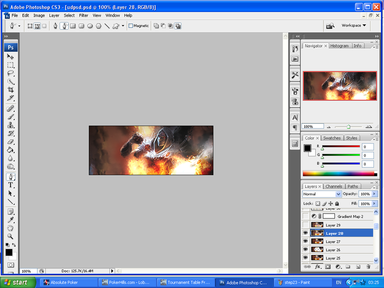
Task: Open the Fill slider arrow
Action: point(374,204)
